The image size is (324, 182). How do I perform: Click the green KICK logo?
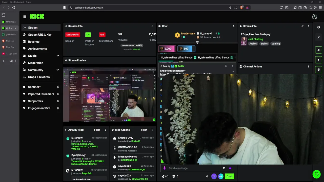click(x=37, y=16)
